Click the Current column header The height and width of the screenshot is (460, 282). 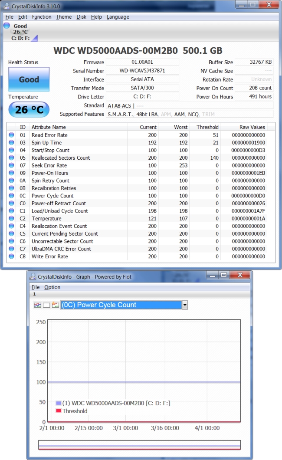[143, 127]
